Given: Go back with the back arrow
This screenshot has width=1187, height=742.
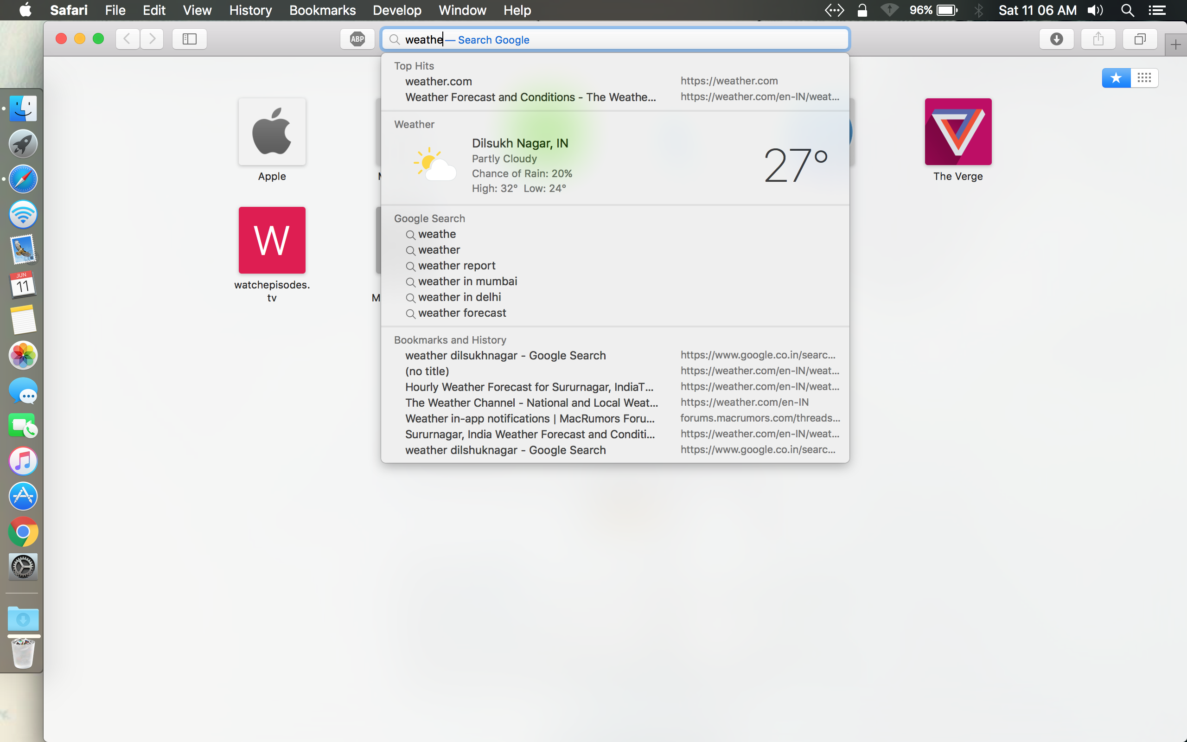Looking at the screenshot, I should [x=127, y=39].
